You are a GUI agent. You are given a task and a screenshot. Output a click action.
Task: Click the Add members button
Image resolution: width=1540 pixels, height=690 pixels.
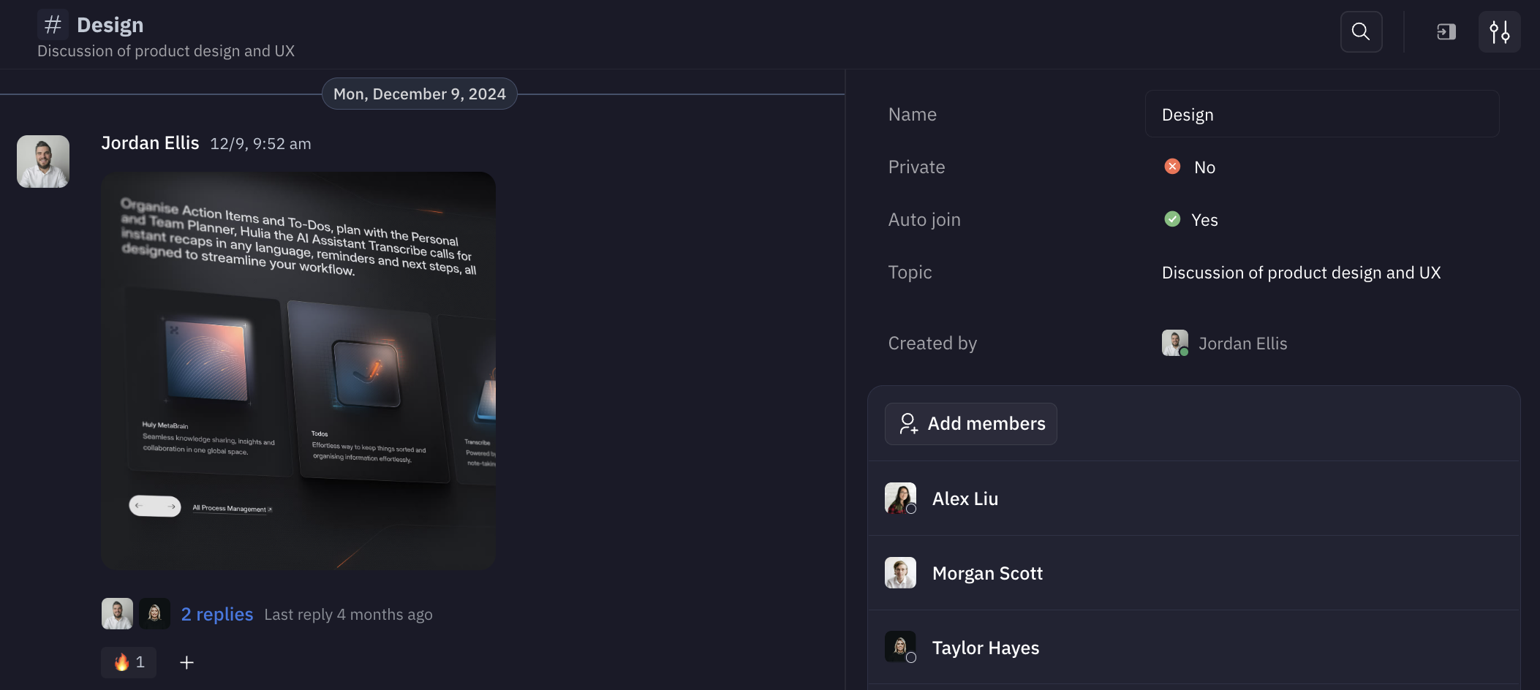tap(971, 424)
